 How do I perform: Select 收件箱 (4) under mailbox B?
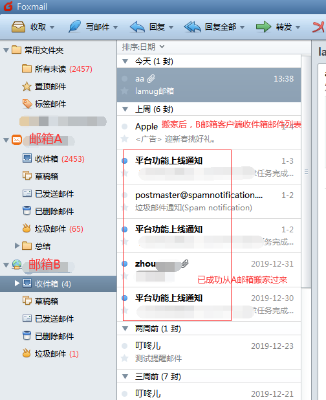click(58, 283)
